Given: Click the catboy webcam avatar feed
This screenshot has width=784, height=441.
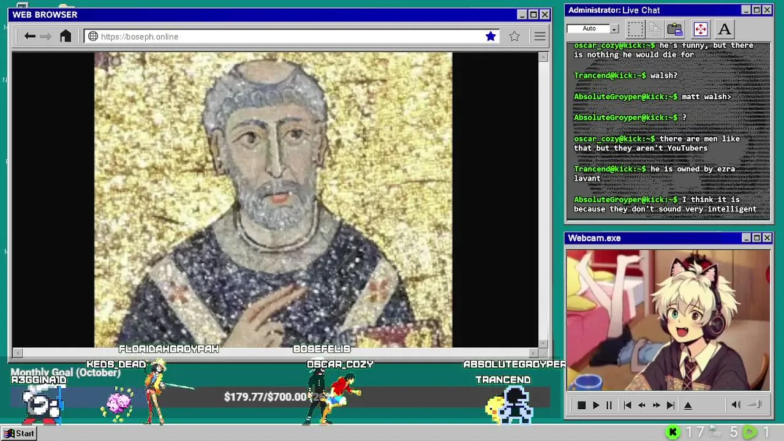Looking at the screenshot, I should point(668,320).
